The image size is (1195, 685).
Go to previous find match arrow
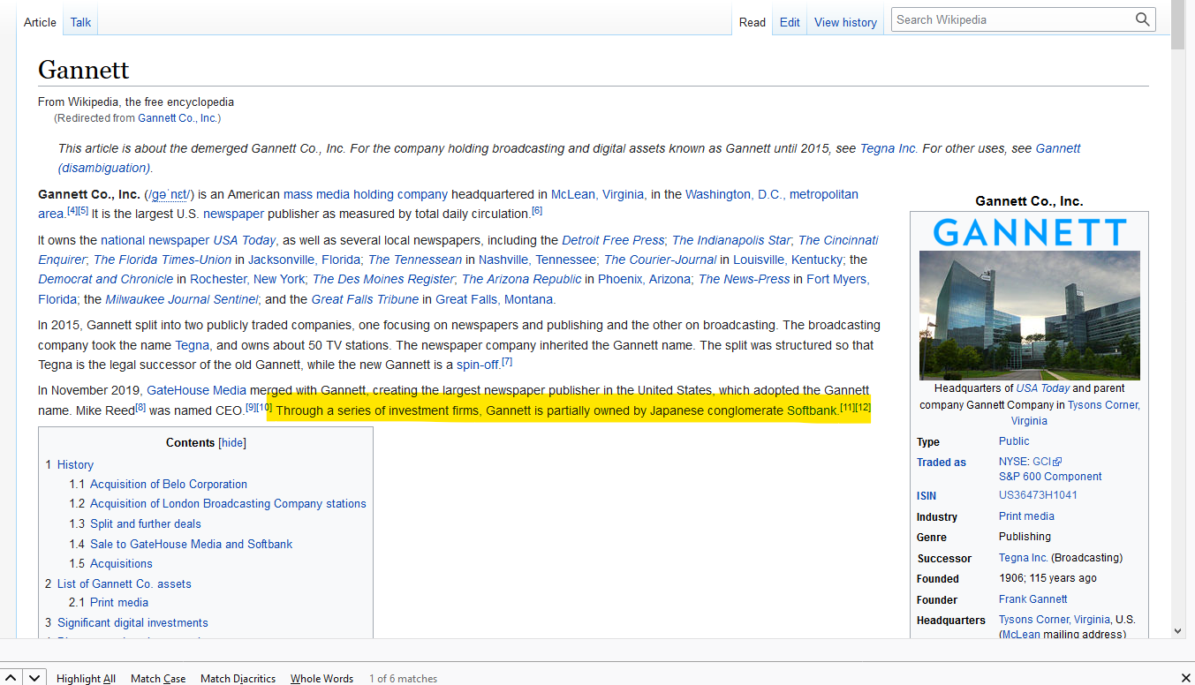11,678
